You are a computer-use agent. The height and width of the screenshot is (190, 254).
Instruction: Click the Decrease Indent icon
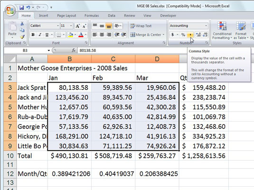[x=117, y=35]
